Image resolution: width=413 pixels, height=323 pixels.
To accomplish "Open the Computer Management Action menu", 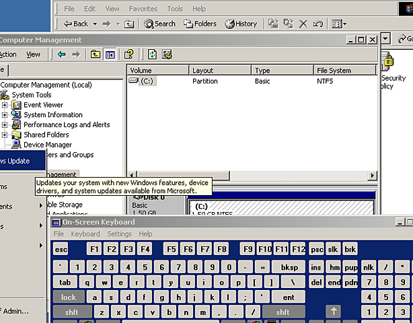I will pos(8,55).
